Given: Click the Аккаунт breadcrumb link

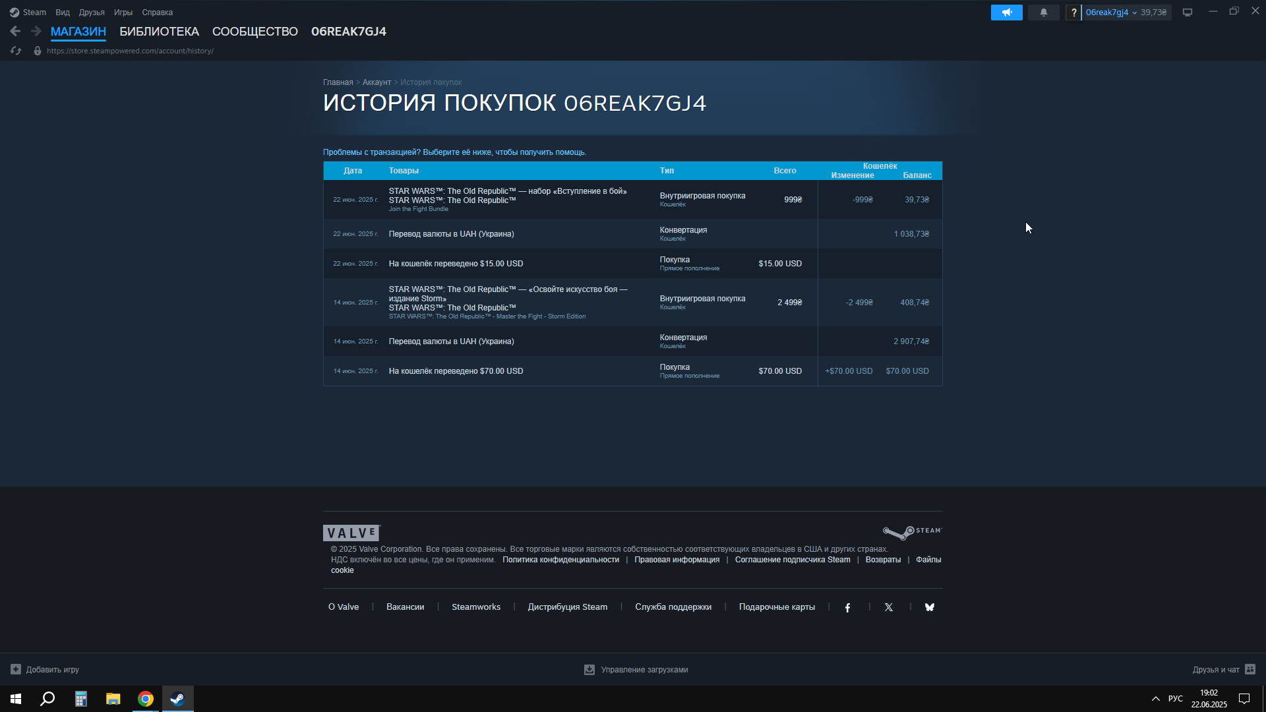Looking at the screenshot, I should tap(377, 82).
